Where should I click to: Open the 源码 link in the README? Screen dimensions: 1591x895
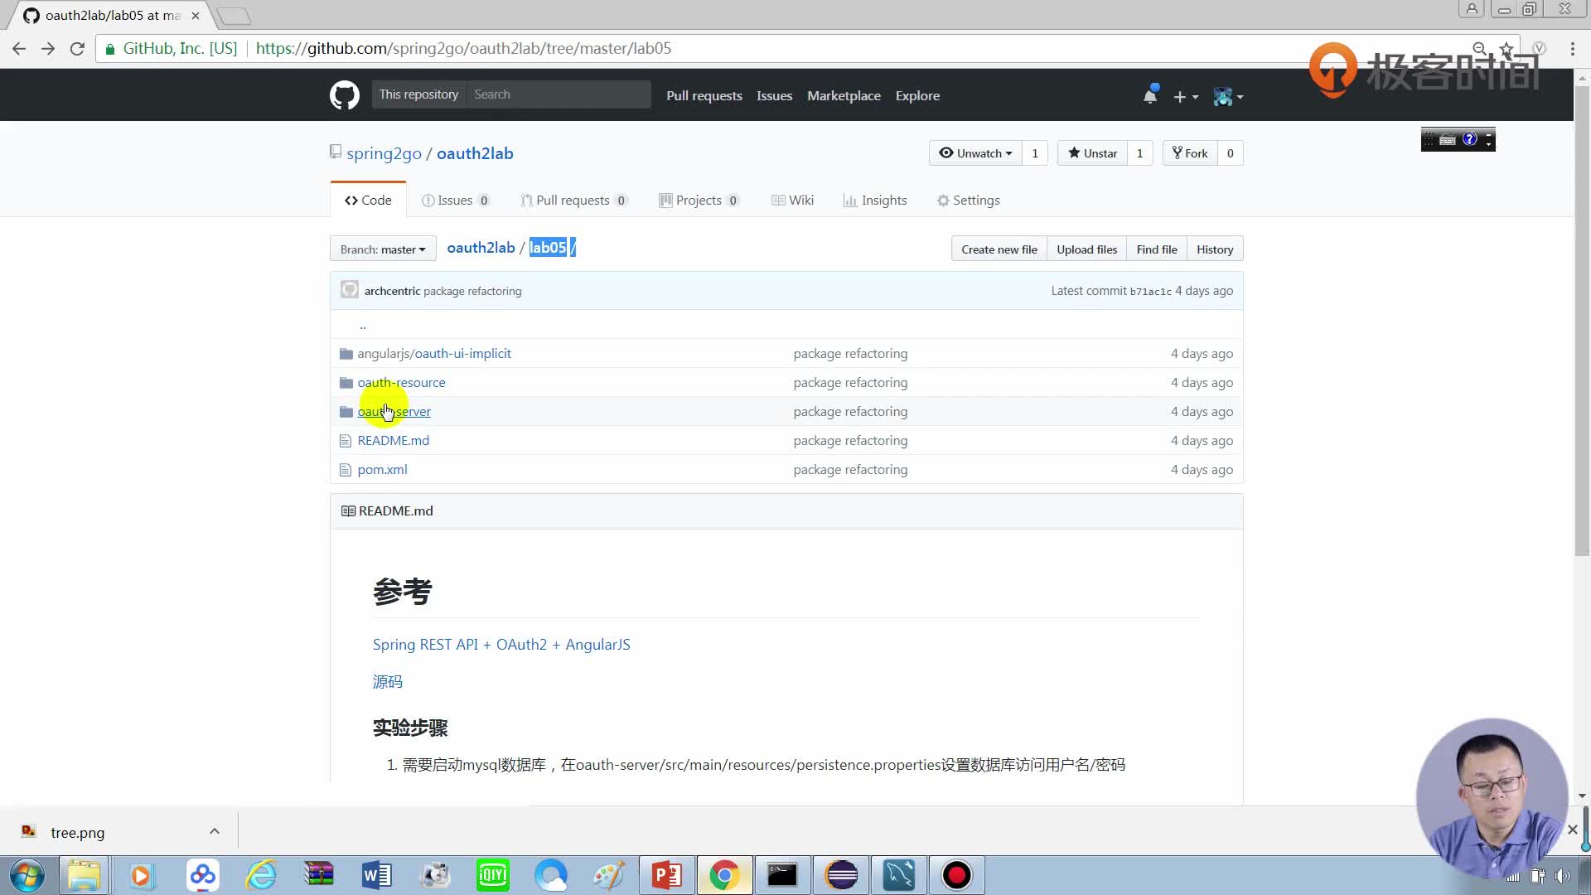coord(387,681)
